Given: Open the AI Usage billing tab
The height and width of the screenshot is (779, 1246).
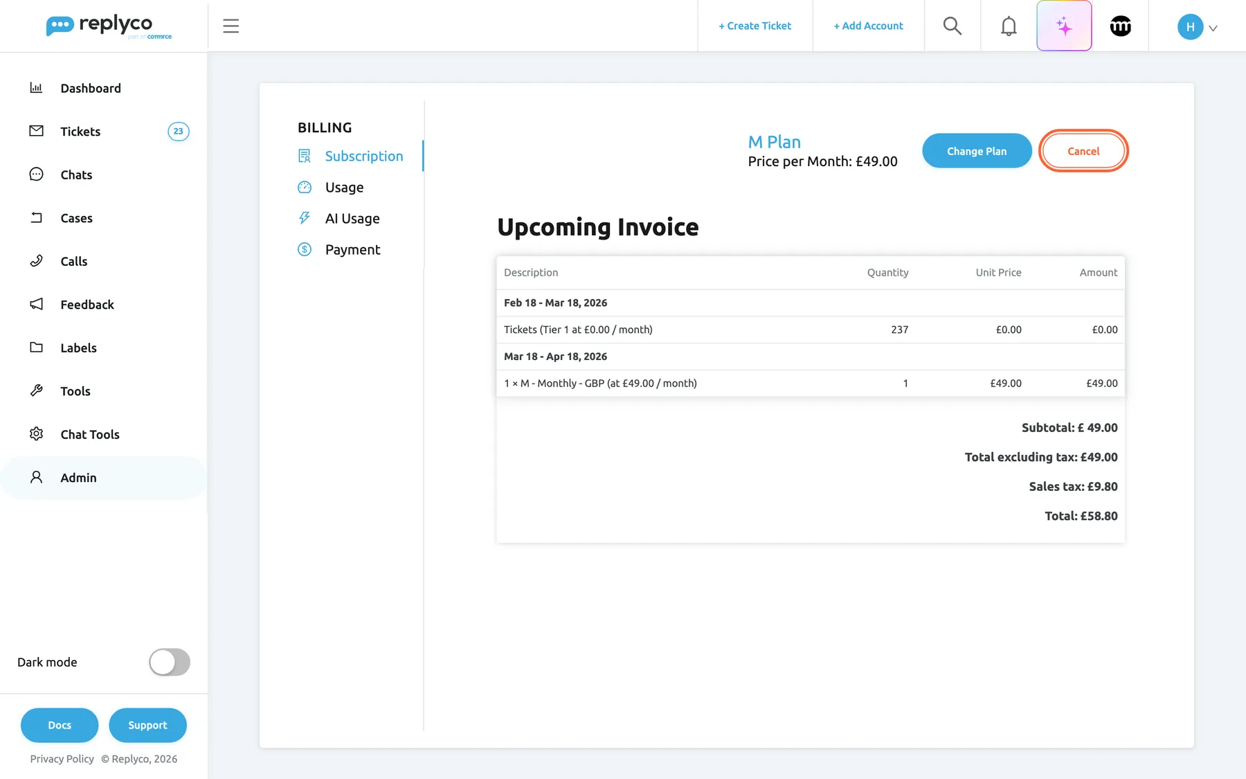Looking at the screenshot, I should tap(352, 218).
